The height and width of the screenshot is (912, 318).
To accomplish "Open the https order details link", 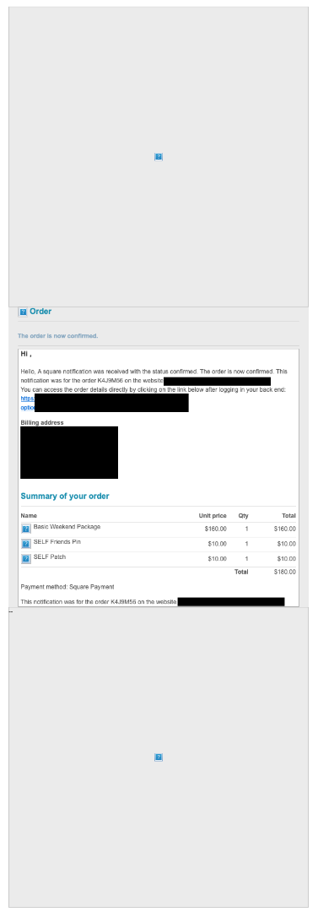I will 27,399.
